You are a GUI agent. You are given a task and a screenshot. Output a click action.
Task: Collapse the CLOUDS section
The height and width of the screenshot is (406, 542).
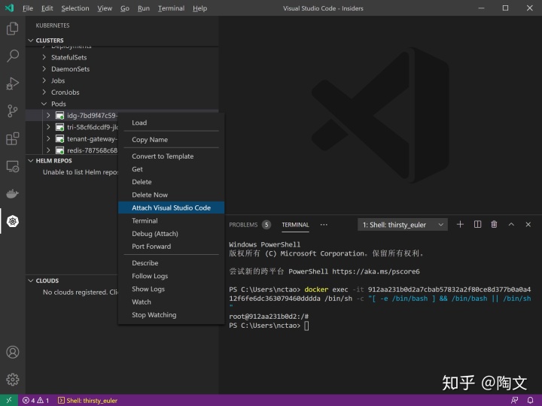pyautogui.click(x=31, y=280)
